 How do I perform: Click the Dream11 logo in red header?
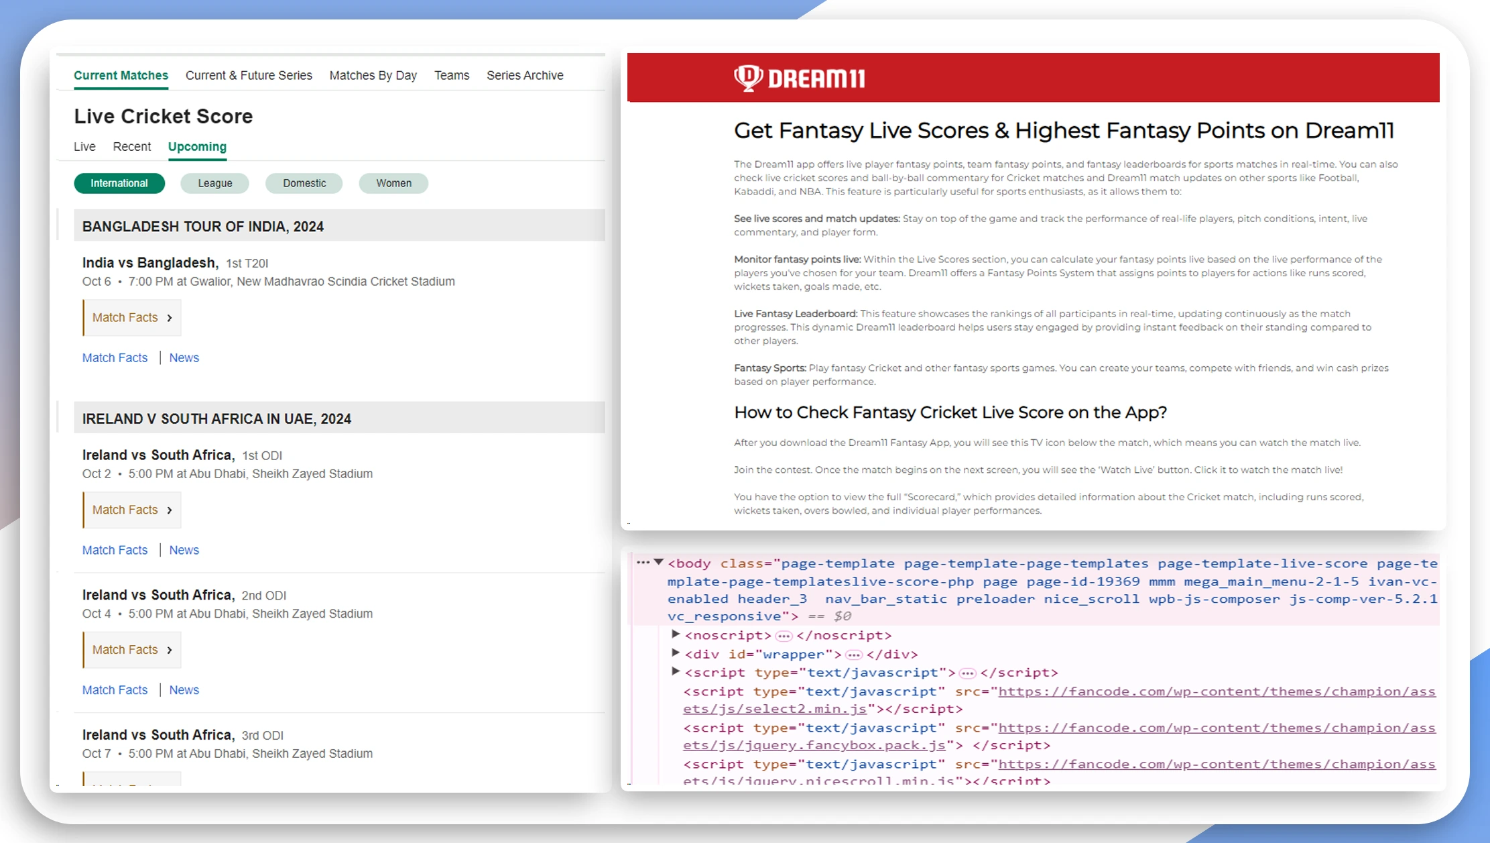point(799,78)
